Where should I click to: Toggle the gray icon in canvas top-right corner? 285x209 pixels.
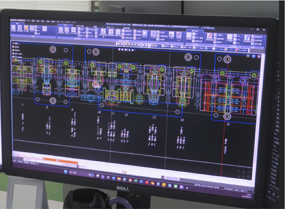click(248, 55)
